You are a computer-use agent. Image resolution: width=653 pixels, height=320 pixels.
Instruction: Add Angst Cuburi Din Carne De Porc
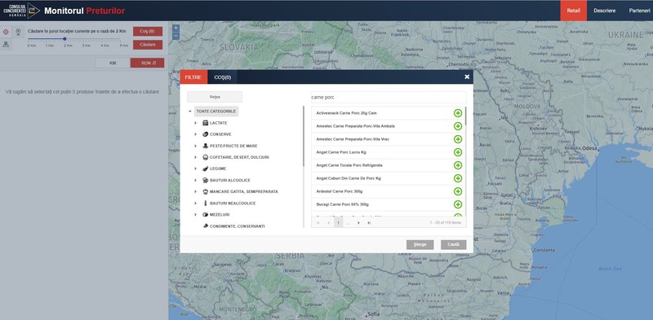(458, 178)
